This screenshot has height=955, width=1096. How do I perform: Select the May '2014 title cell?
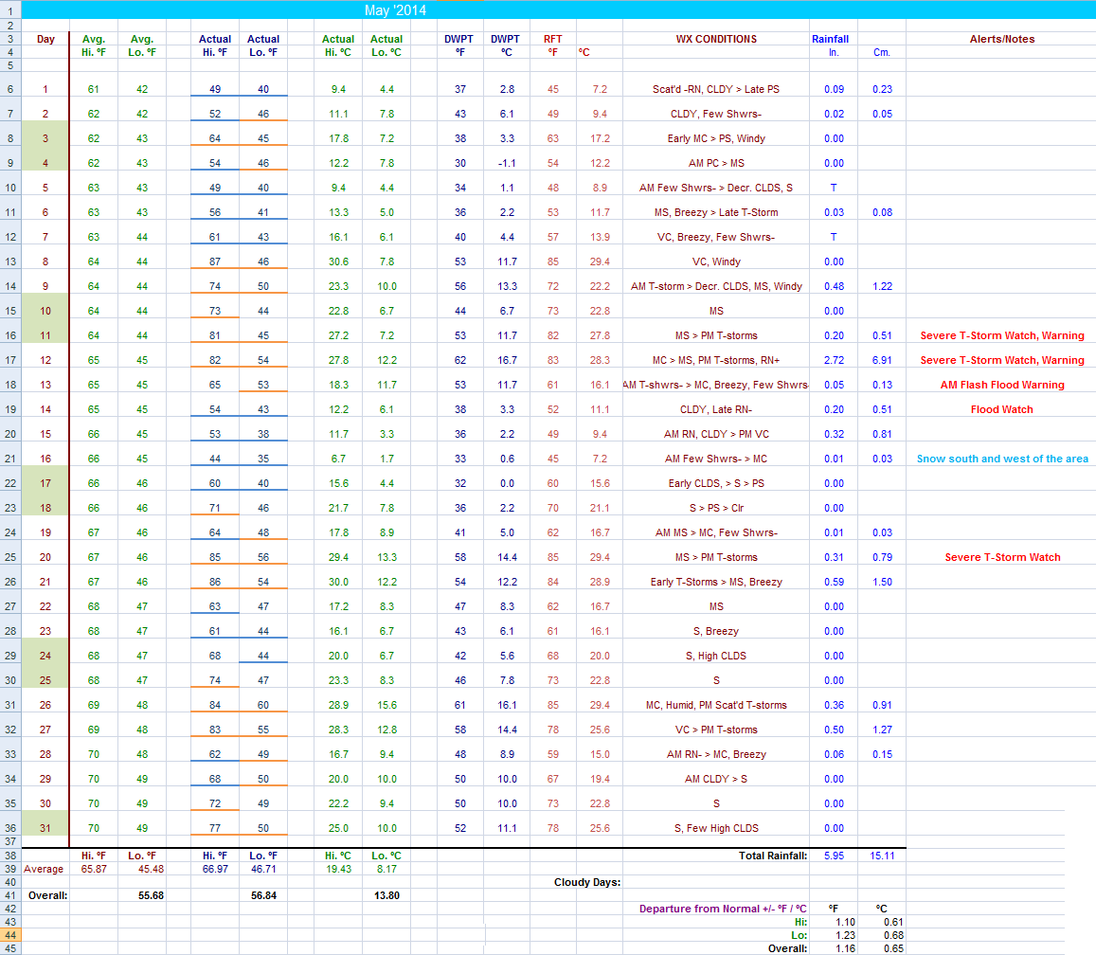pos(395,10)
